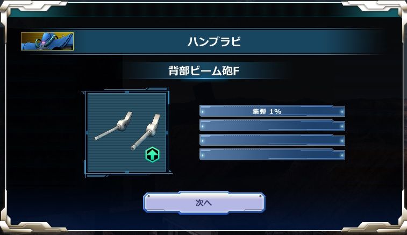Click the bottom empty bonus slot bar

click(272, 155)
